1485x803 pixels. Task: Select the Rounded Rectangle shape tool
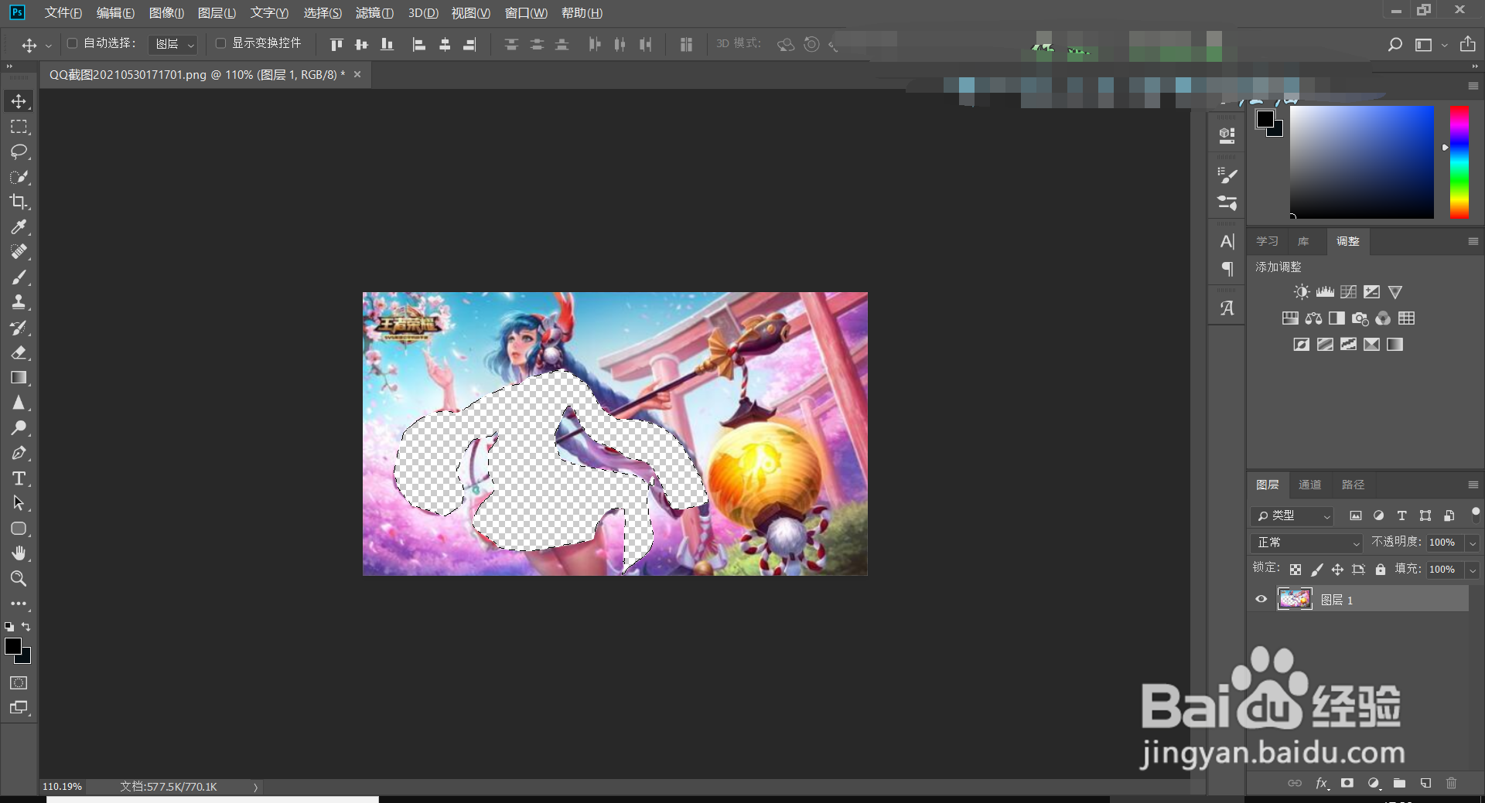[x=19, y=529]
